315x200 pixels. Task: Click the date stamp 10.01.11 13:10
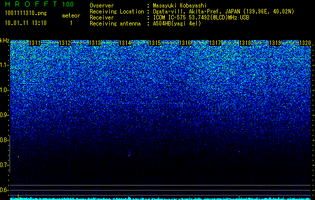pos(26,23)
